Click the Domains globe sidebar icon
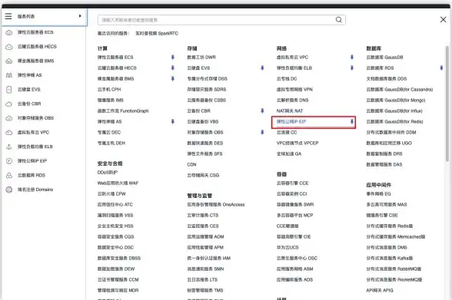The image size is (452, 300). 9,190
